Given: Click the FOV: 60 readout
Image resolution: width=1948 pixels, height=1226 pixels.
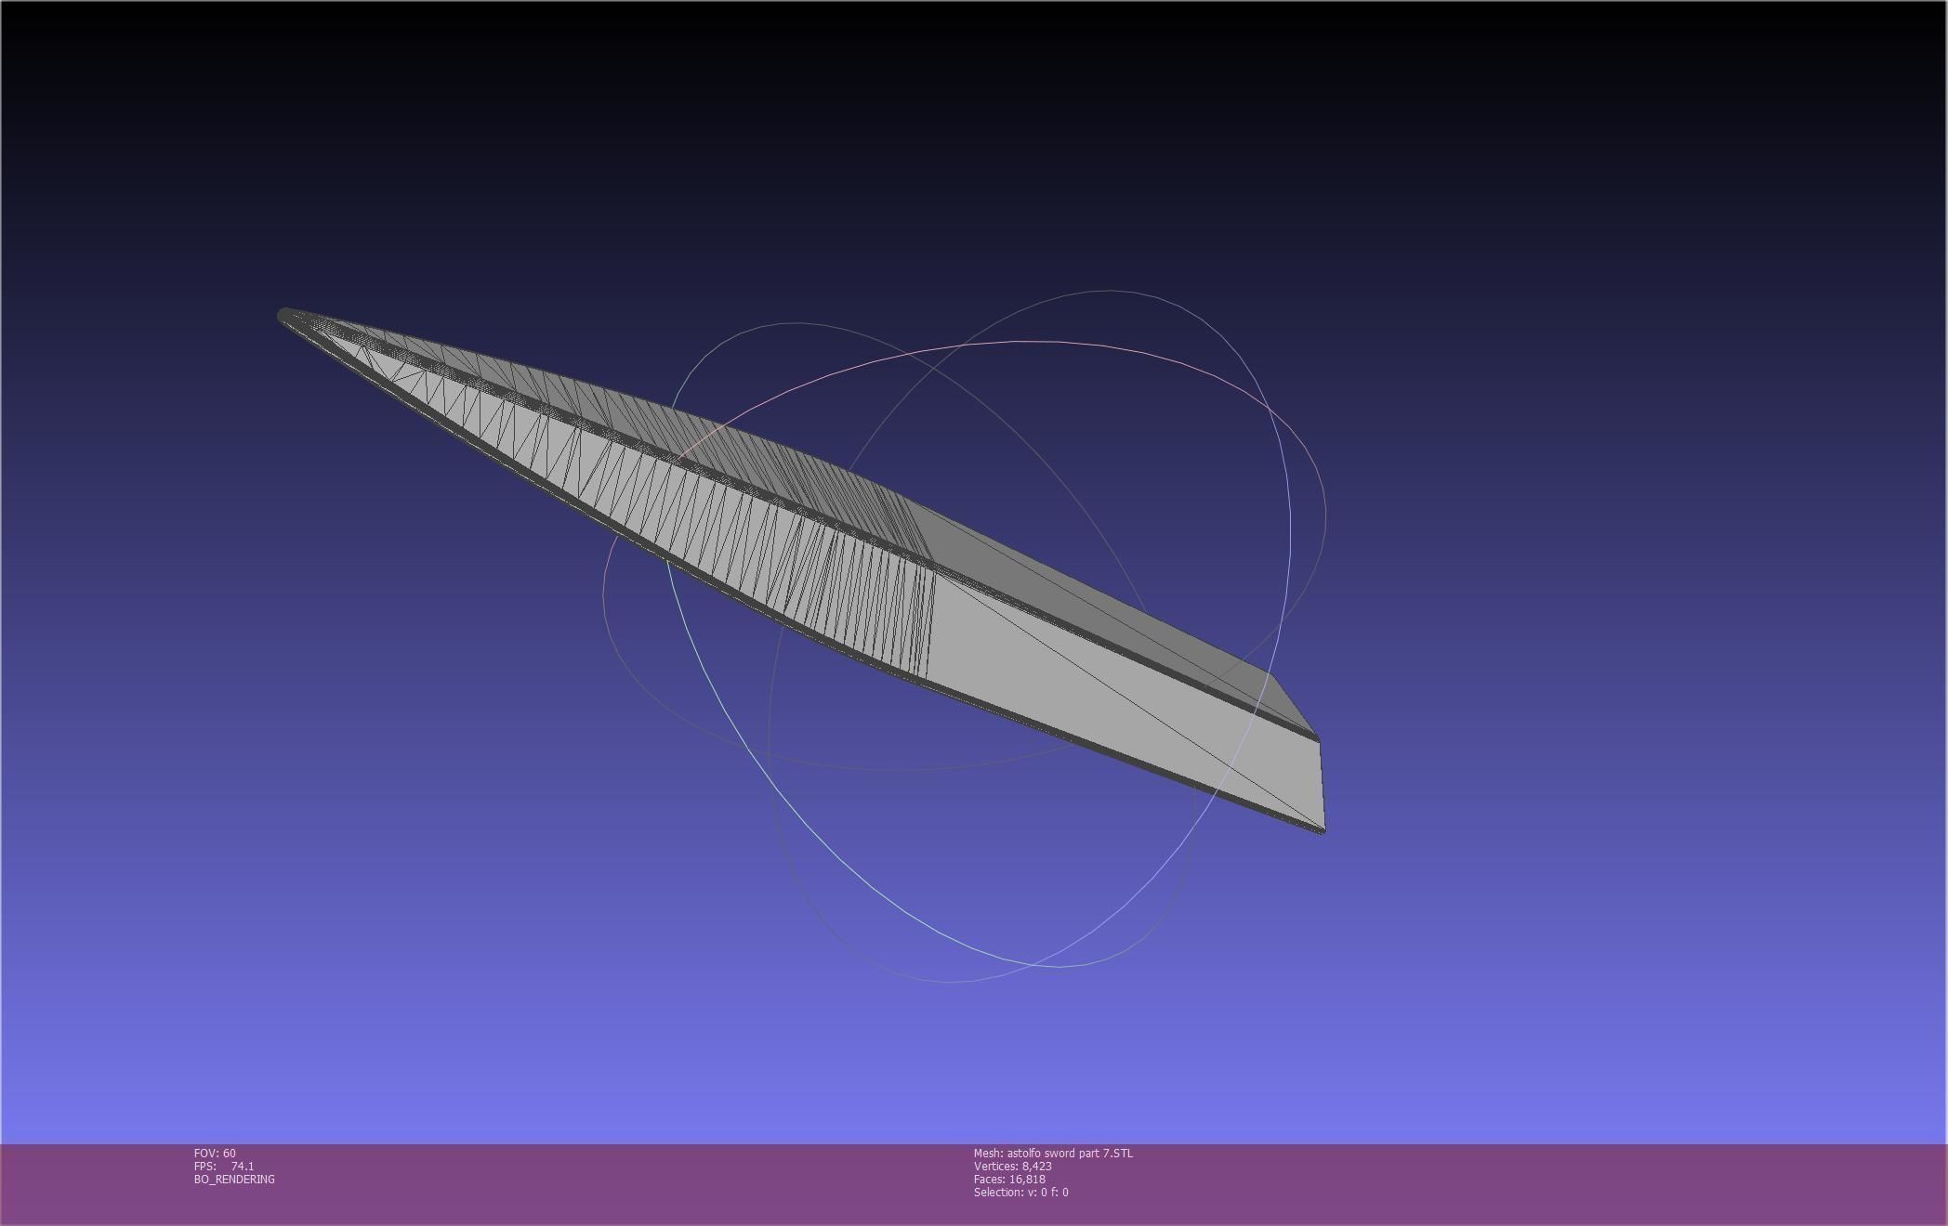Looking at the screenshot, I should point(215,1154).
